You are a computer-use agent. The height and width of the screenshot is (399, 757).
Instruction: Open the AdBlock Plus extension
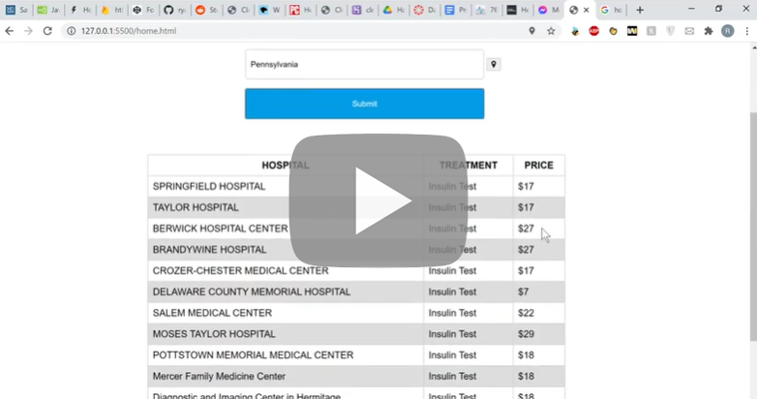[x=593, y=31]
